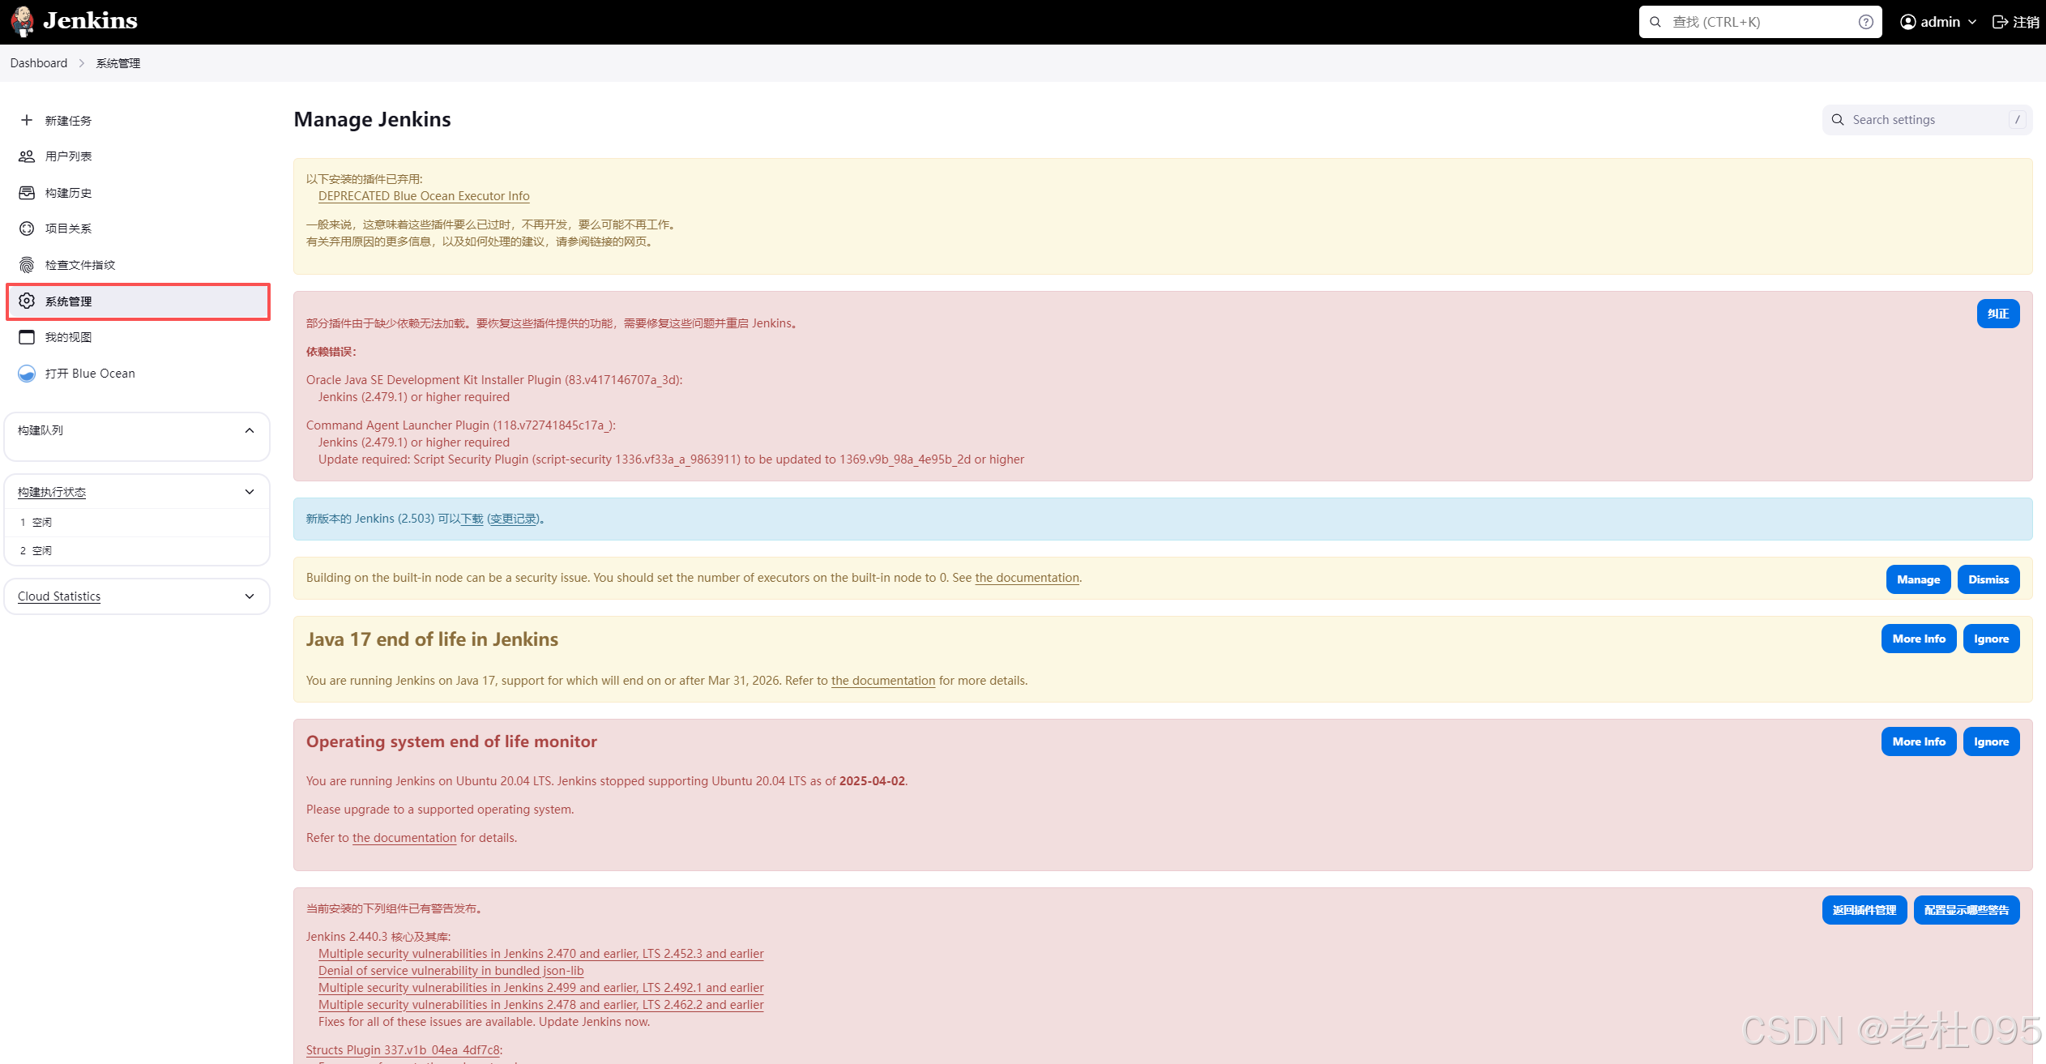Click the people icon for 用户列表
This screenshot has height=1064, width=2046.
coord(27,156)
